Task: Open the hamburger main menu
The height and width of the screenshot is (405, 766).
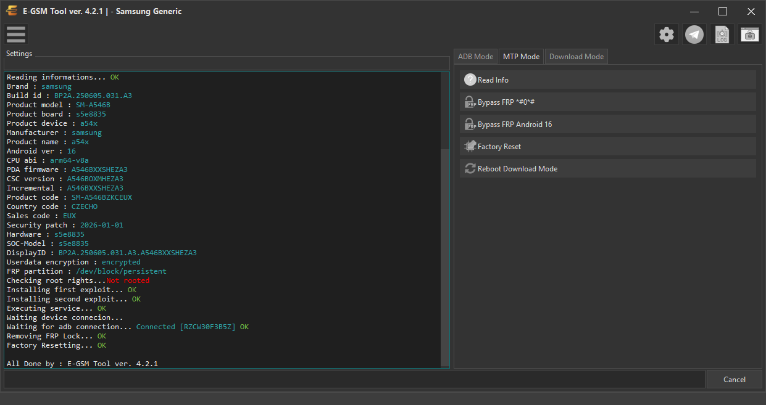Action: (x=16, y=35)
